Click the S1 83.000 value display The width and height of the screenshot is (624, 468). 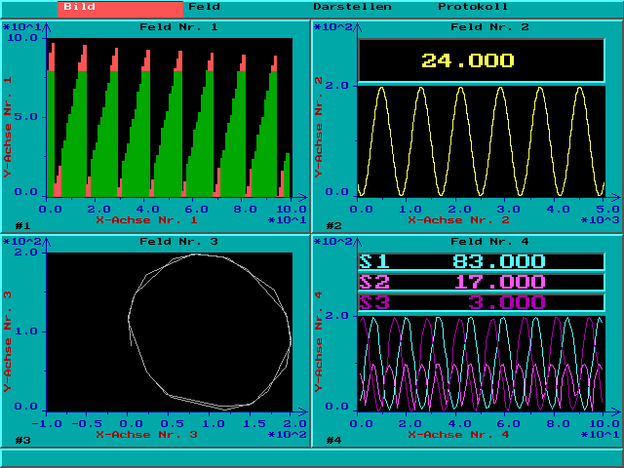pyautogui.click(x=482, y=262)
